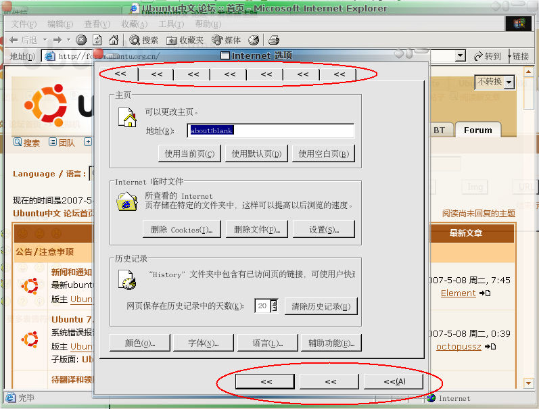Screen dimensions: 539x409
Task: Open the 工具(T) menu
Action: click(x=171, y=24)
